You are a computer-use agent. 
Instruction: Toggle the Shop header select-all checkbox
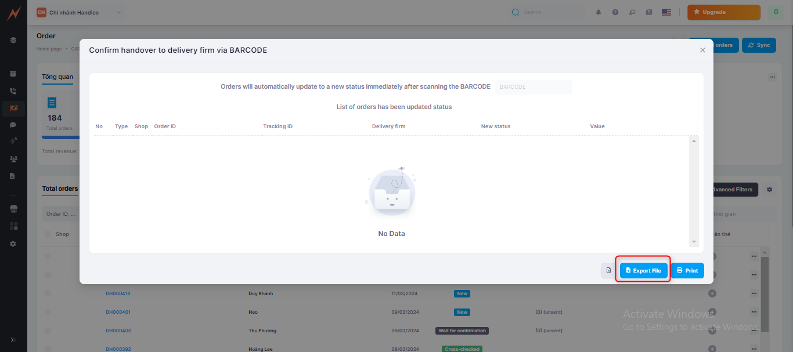click(x=48, y=234)
